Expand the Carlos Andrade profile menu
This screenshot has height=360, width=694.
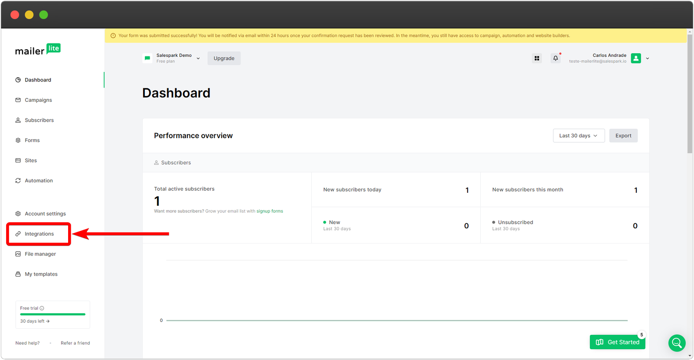(648, 58)
